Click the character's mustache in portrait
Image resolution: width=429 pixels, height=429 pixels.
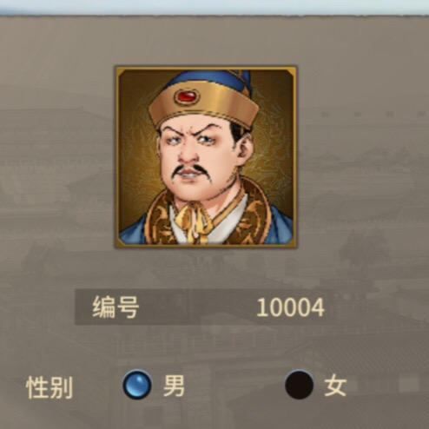(x=189, y=171)
